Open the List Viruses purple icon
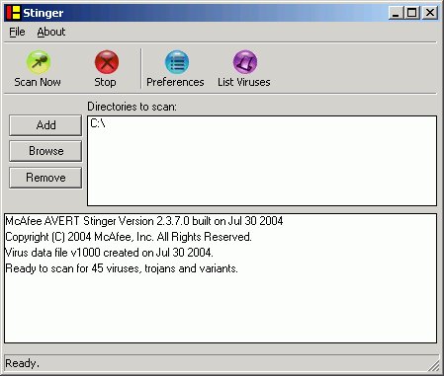This screenshot has height=376, width=444. point(245,62)
